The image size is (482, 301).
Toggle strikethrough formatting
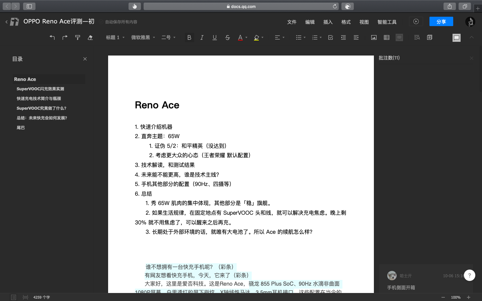[228, 37]
